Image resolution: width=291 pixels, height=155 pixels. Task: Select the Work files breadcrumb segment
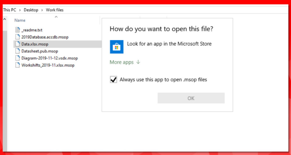click(x=54, y=10)
